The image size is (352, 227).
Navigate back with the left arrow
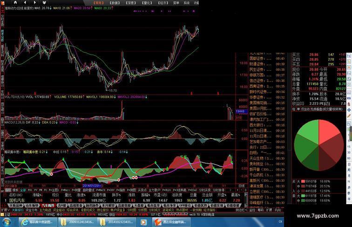(25, 2)
